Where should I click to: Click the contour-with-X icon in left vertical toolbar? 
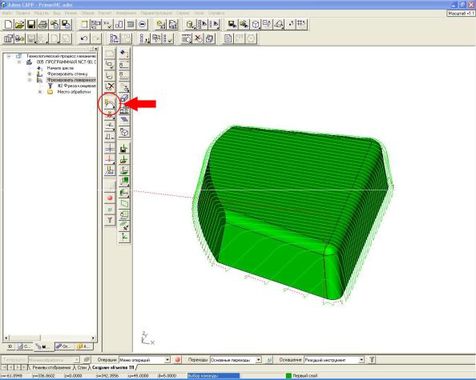tap(110, 86)
